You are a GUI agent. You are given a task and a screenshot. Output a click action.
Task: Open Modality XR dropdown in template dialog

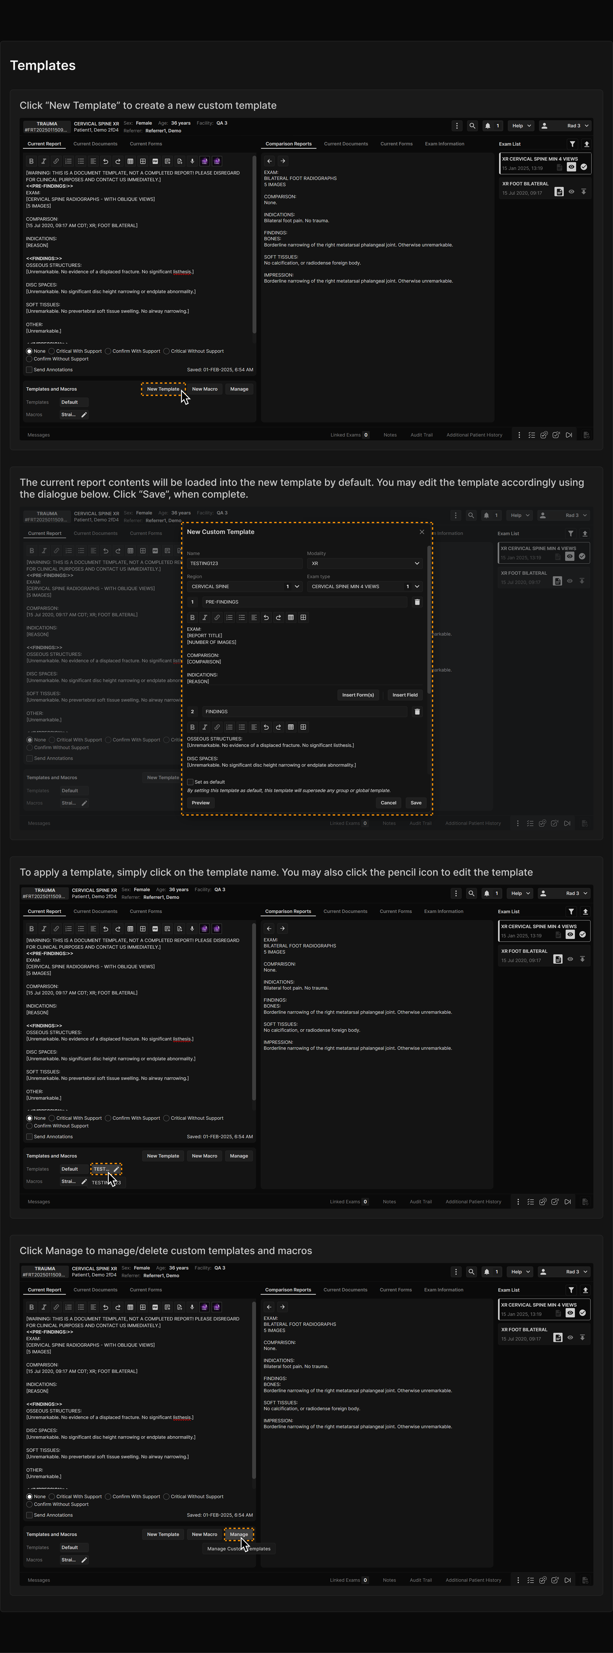(365, 563)
